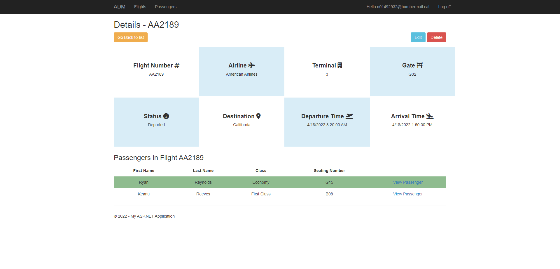Select seat number B08 cell

tap(329, 194)
